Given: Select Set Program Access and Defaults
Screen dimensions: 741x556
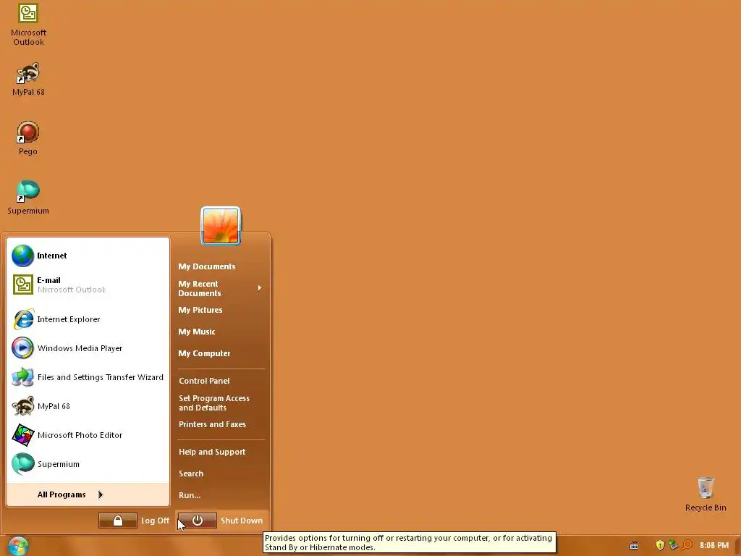Looking at the screenshot, I should (214, 403).
